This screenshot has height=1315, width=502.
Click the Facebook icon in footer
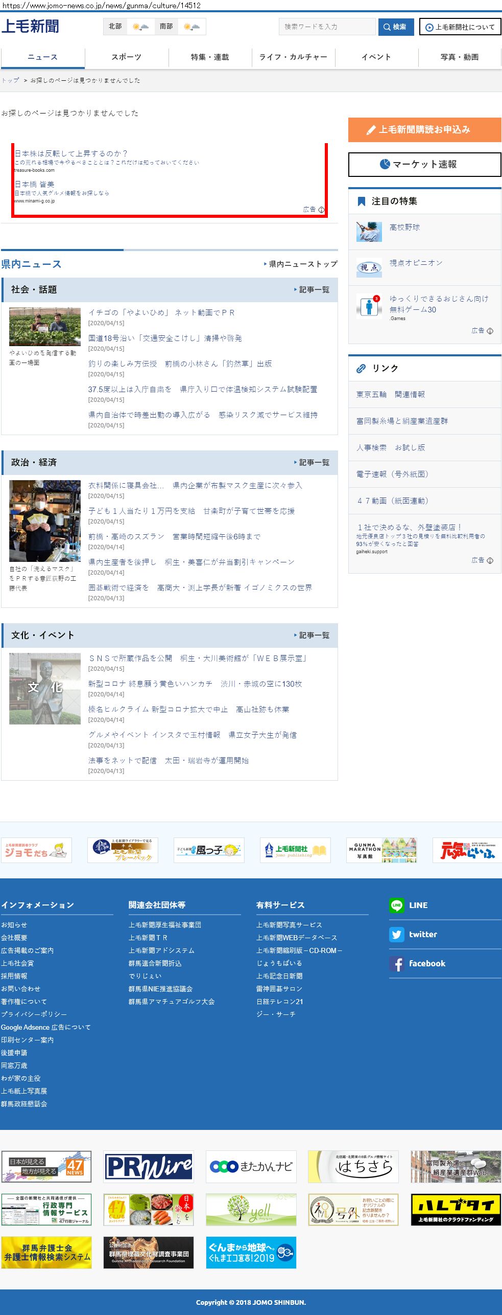coord(396,963)
